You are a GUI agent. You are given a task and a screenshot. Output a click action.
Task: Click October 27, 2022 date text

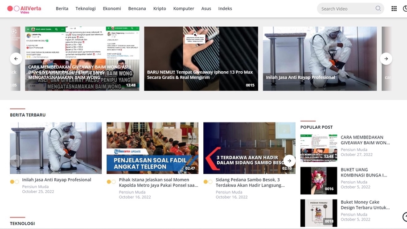[357, 155]
